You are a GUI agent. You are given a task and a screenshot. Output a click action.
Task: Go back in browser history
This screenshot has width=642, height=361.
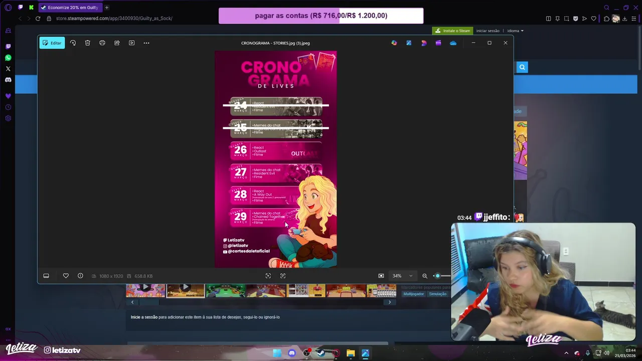click(20, 19)
